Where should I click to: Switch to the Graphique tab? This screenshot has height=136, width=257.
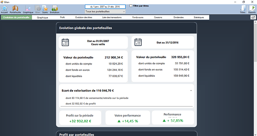tap(42, 17)
